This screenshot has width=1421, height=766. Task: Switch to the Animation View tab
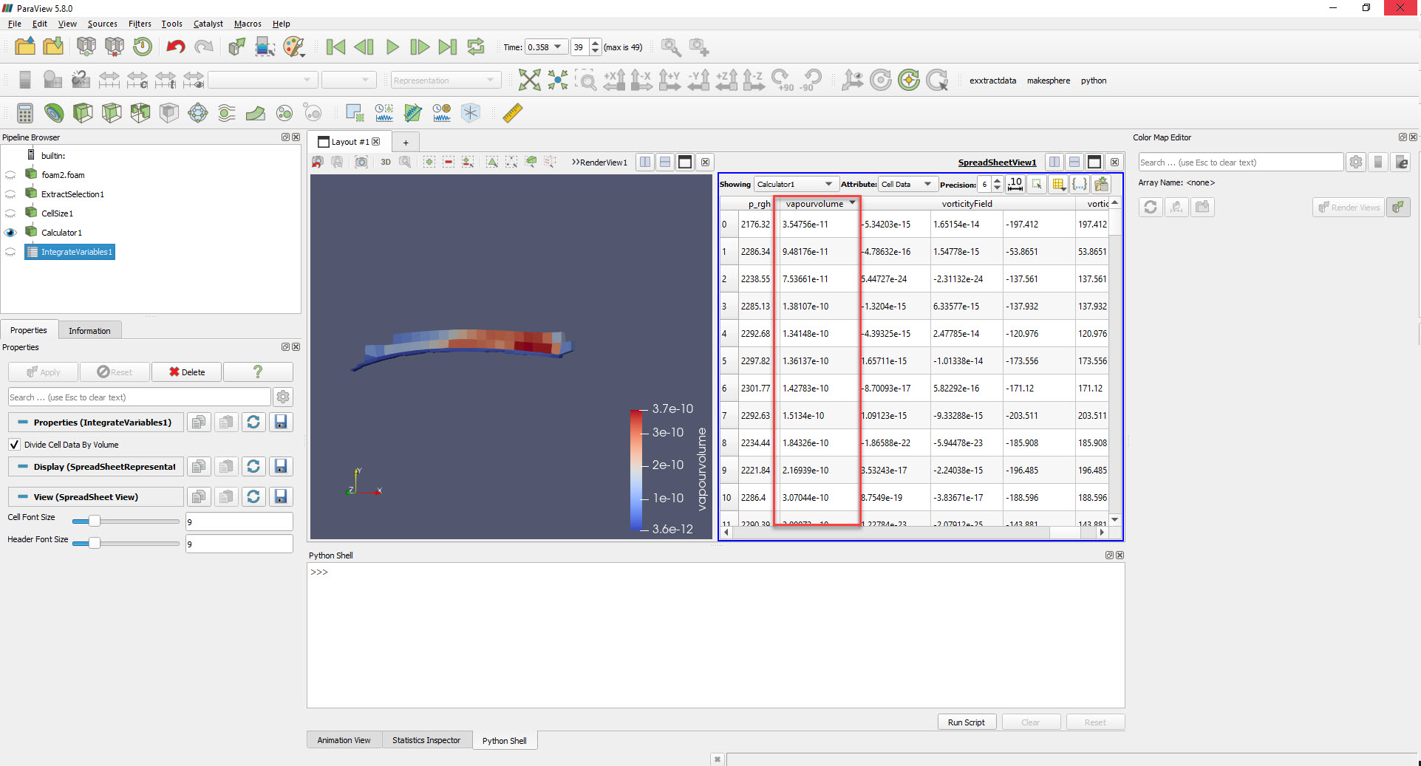(344, 740)
